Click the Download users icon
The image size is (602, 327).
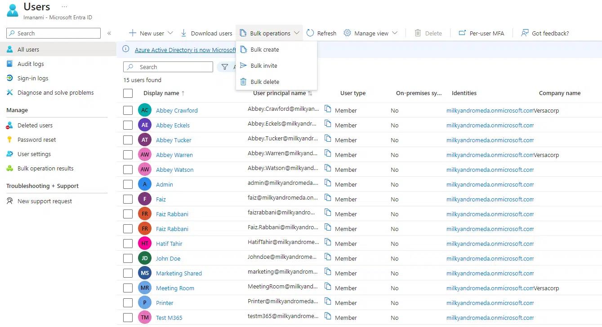click(x=184, y=33)
